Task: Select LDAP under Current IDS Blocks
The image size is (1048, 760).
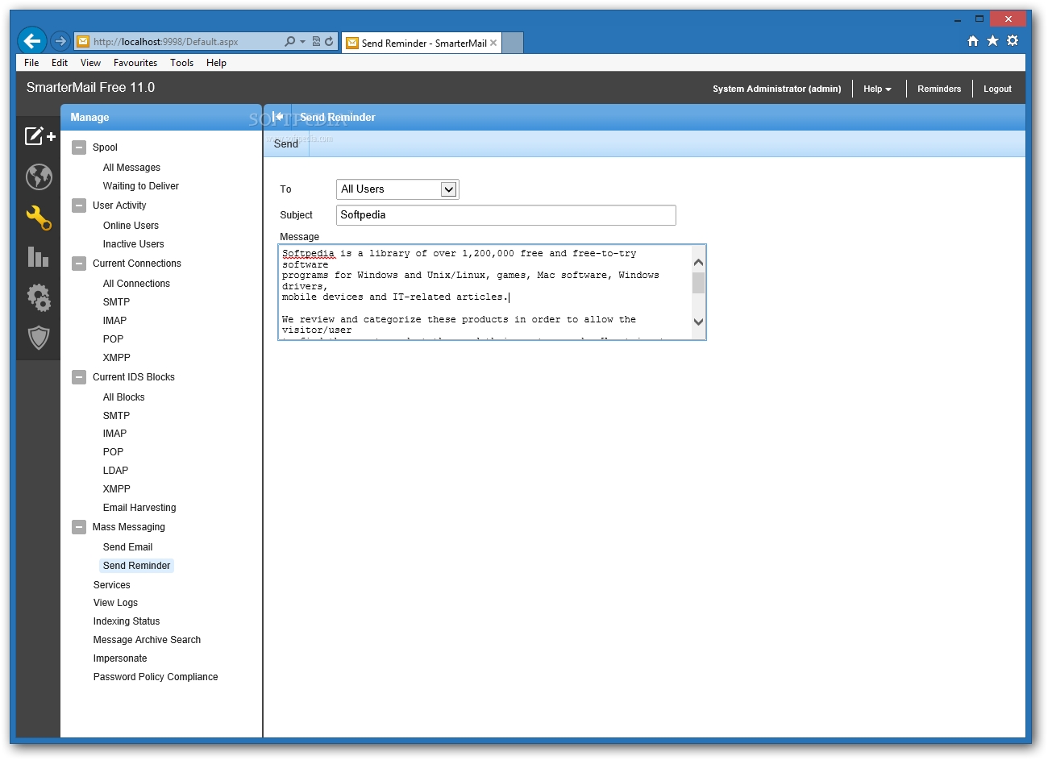Action: click(x=115, y=471)
